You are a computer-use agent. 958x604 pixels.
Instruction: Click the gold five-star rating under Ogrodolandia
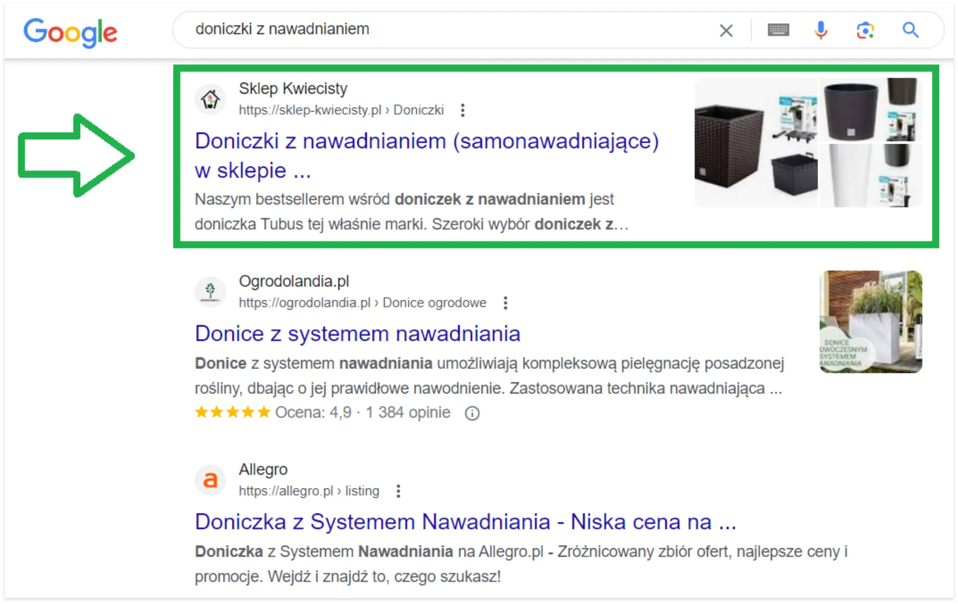pyautogui.click(x=233, y=412)
